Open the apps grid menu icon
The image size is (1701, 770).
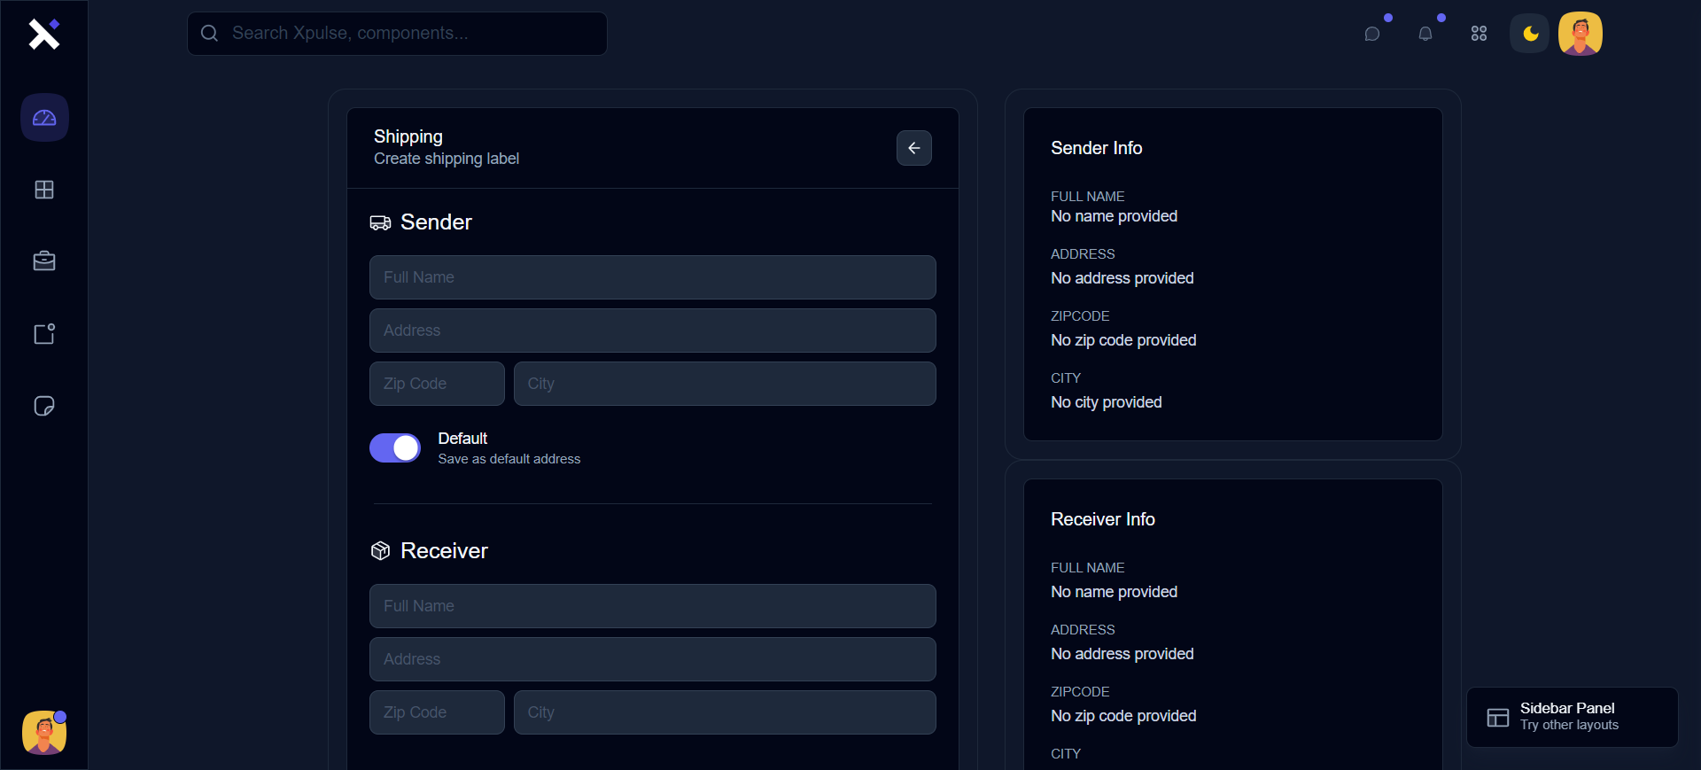(x=1479, y=34)
